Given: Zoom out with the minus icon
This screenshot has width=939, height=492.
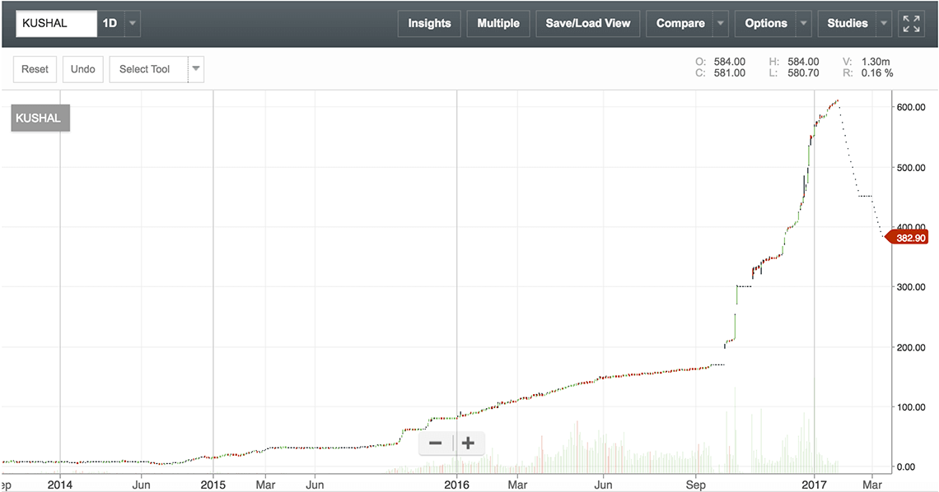Looking at the screenshot, I should [436, 443].
